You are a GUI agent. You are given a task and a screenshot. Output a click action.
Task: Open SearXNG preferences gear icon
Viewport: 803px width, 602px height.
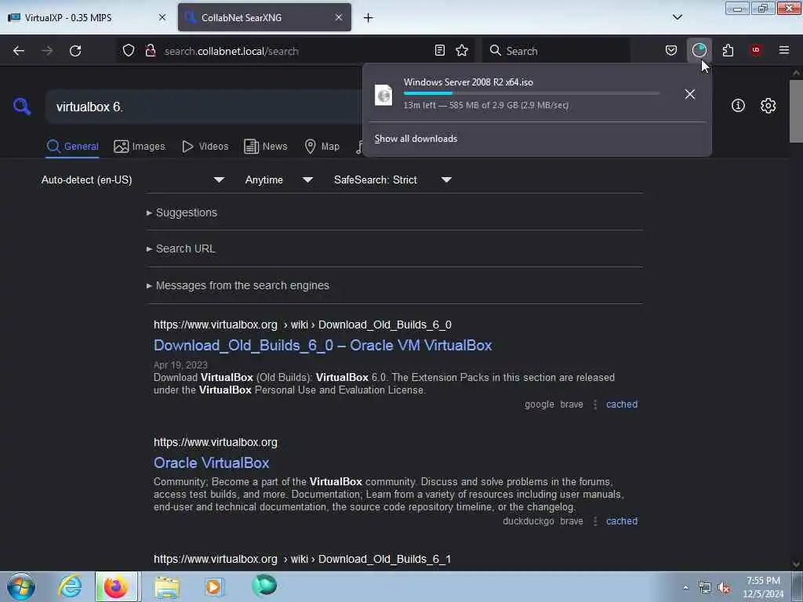[x=768, y=106]
